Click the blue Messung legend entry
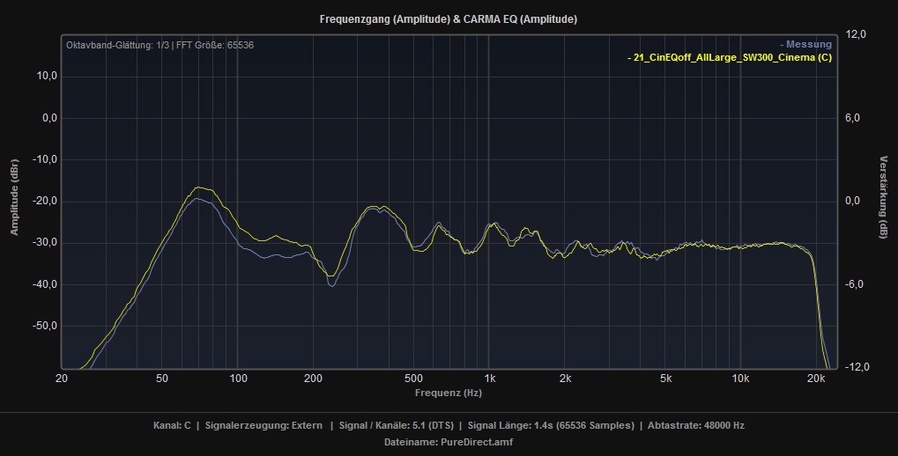Screen dimensions: 898x456 point(805,45)
